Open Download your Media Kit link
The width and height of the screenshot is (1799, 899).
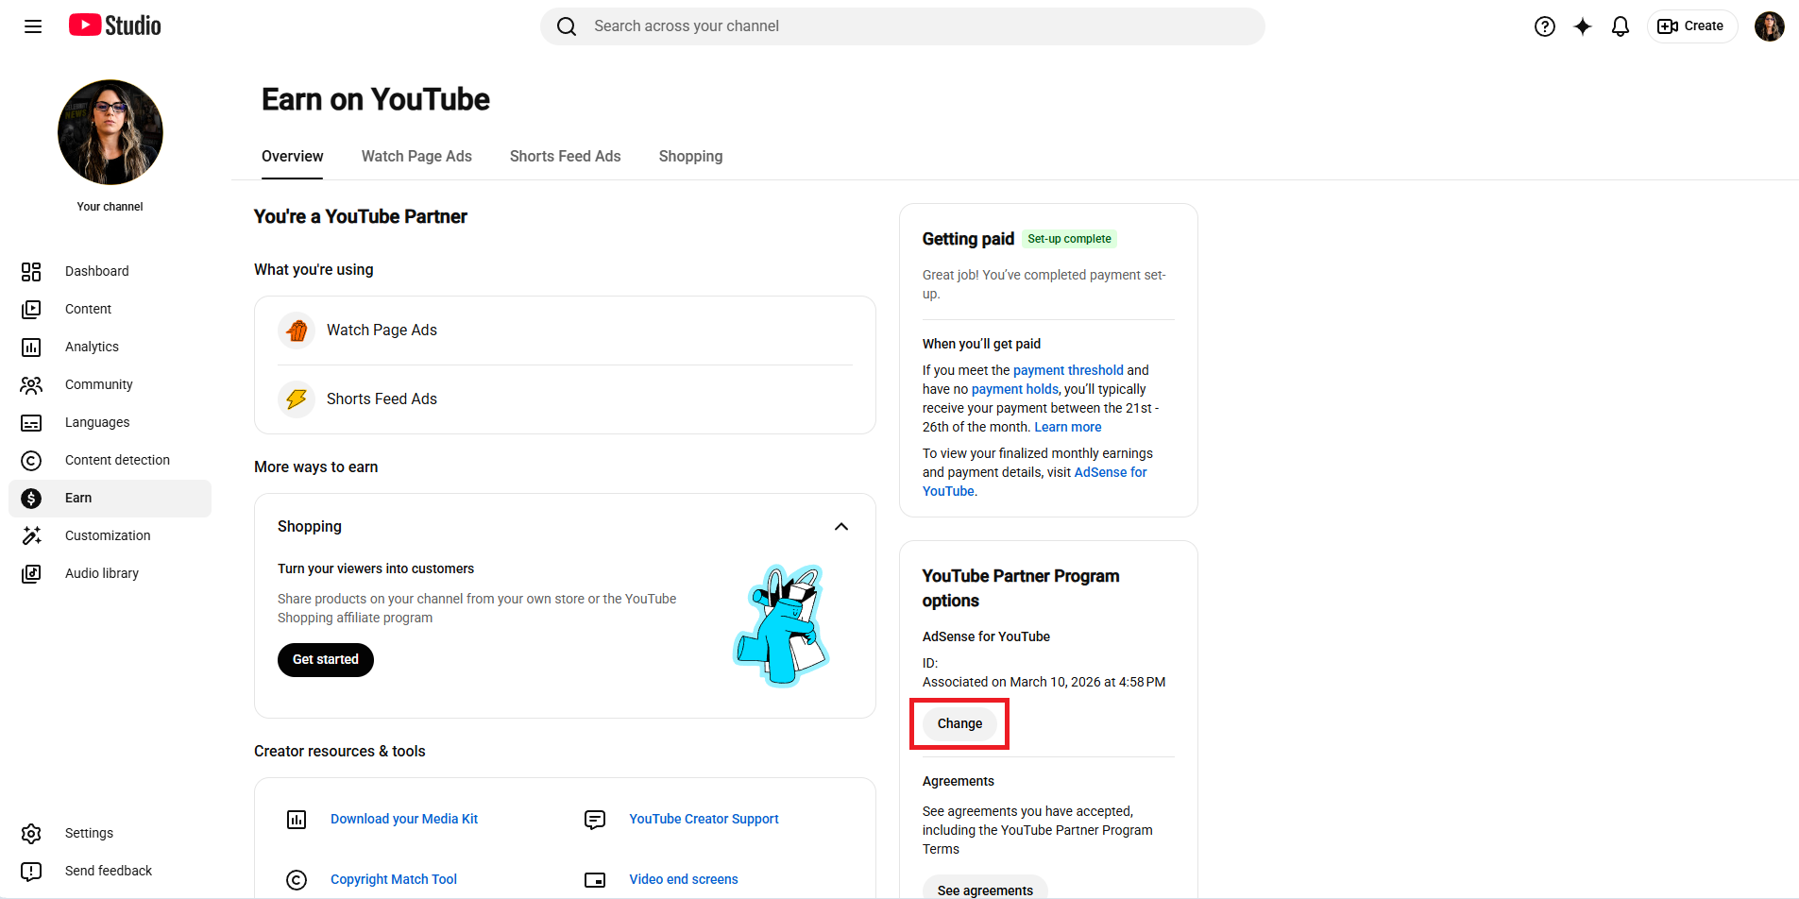click(404, 820)
